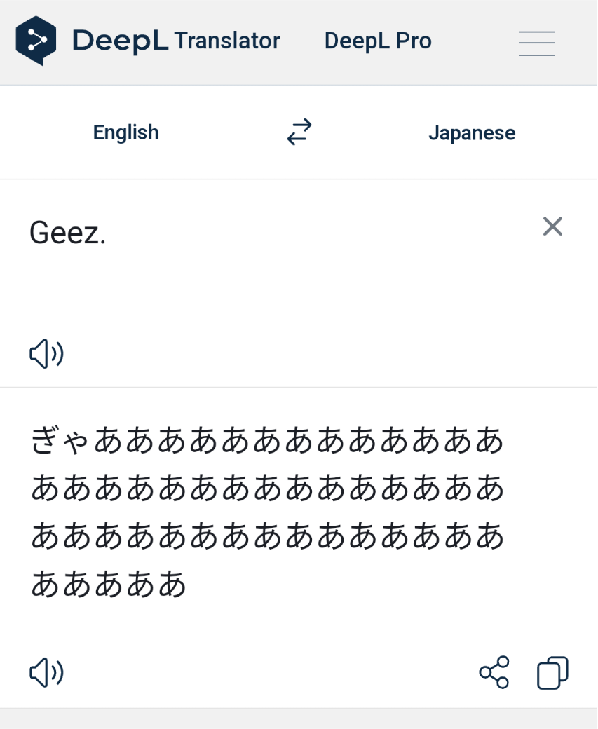Clear the source text with X
598x729 pixels.
[x=552, y=226]
